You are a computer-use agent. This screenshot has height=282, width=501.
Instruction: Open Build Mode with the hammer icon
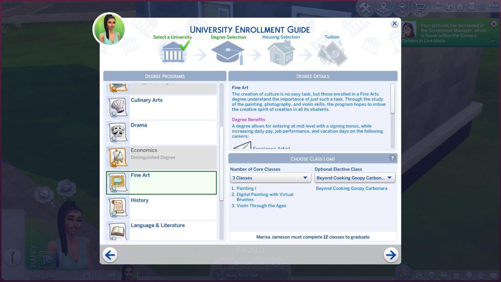tap(365, 6)
